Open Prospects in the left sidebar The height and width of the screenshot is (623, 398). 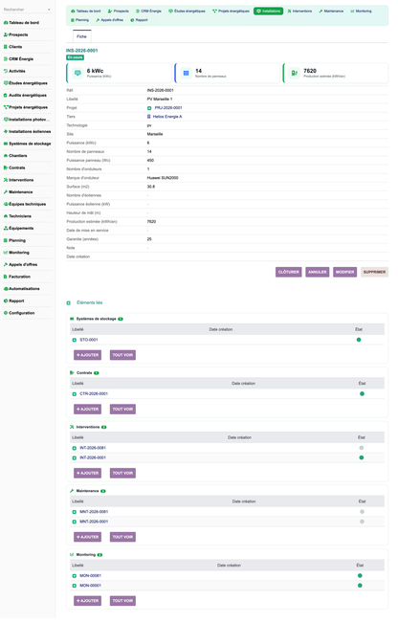18,35
